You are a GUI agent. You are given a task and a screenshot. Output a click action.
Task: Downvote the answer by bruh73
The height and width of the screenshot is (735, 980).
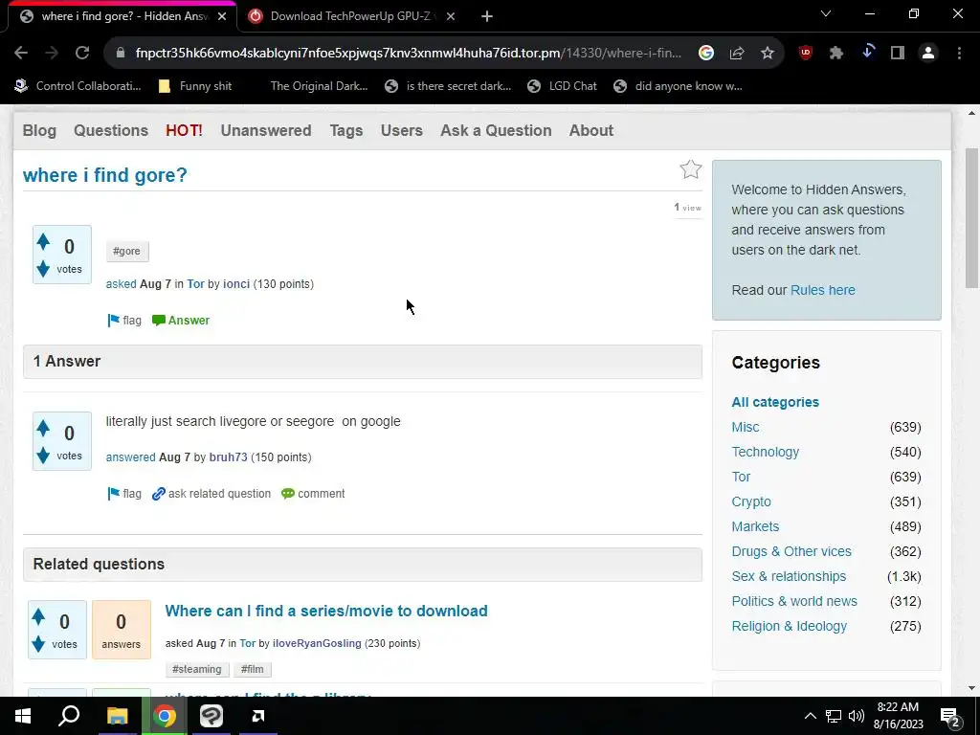point(43,456)
